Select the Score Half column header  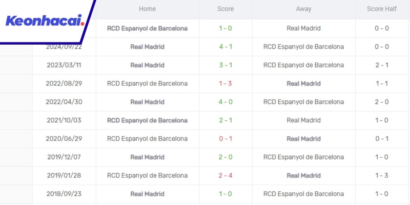(x=380, y=9)
